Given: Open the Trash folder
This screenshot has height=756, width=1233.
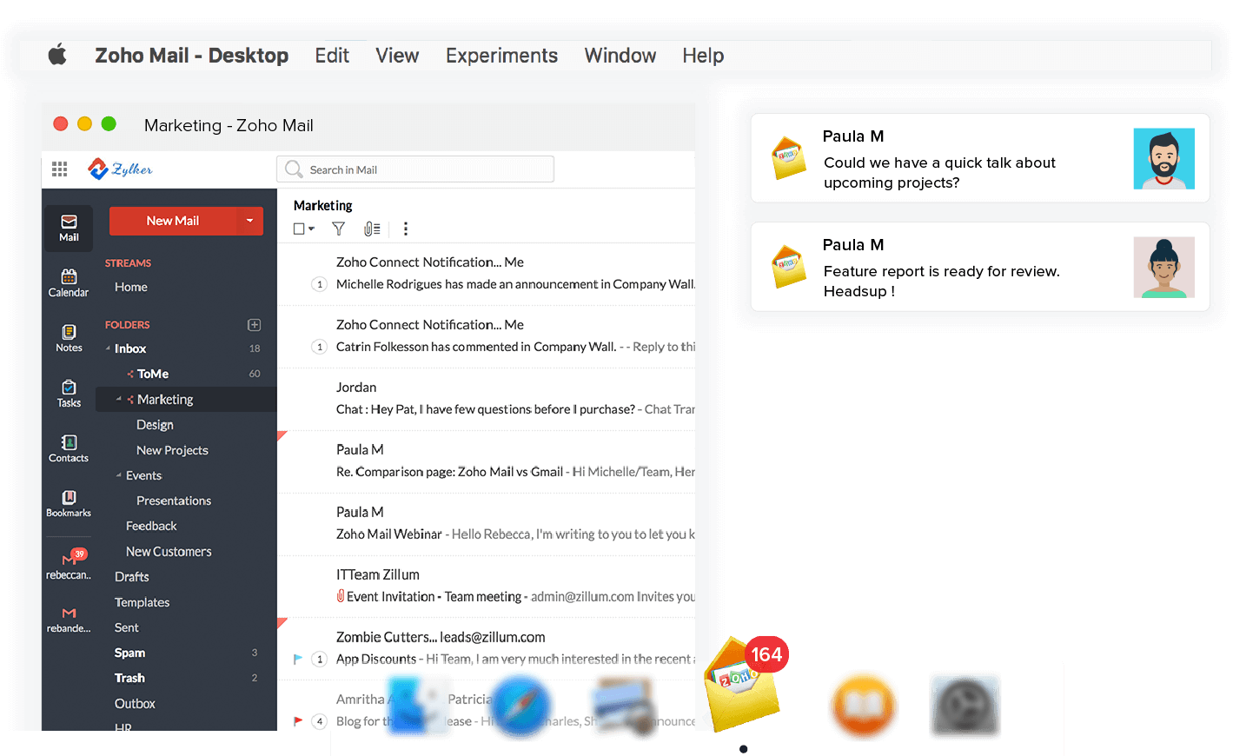Looking at the screenshot, I should click(x=129, y=678).
